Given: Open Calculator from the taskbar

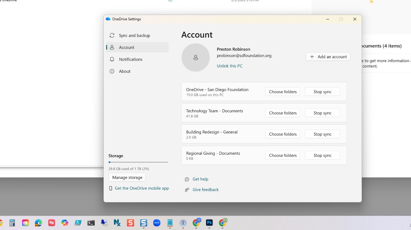Looking at the screenshot, I should click(12, 223).
